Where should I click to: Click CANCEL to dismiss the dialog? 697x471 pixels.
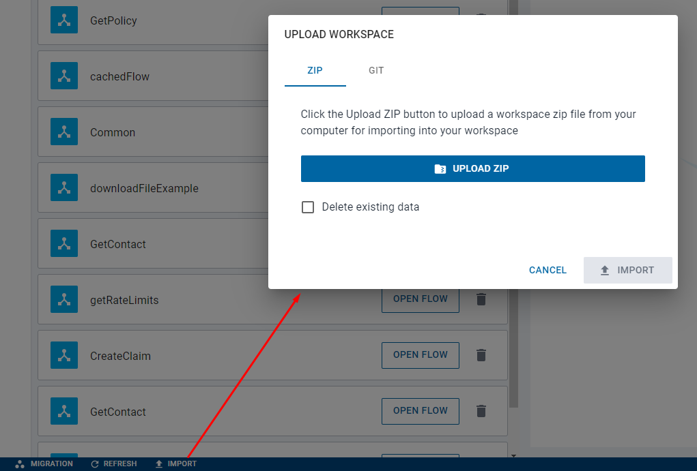click(x=547, y=270)
